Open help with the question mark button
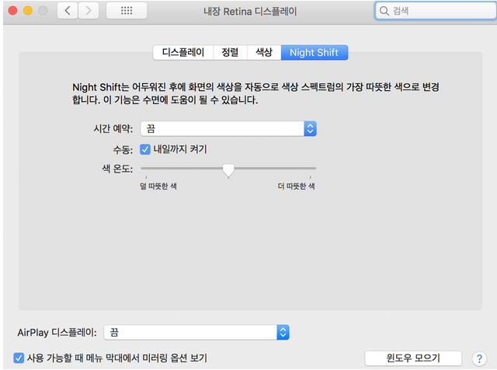The image size is (497, 370). pos(479,358)
